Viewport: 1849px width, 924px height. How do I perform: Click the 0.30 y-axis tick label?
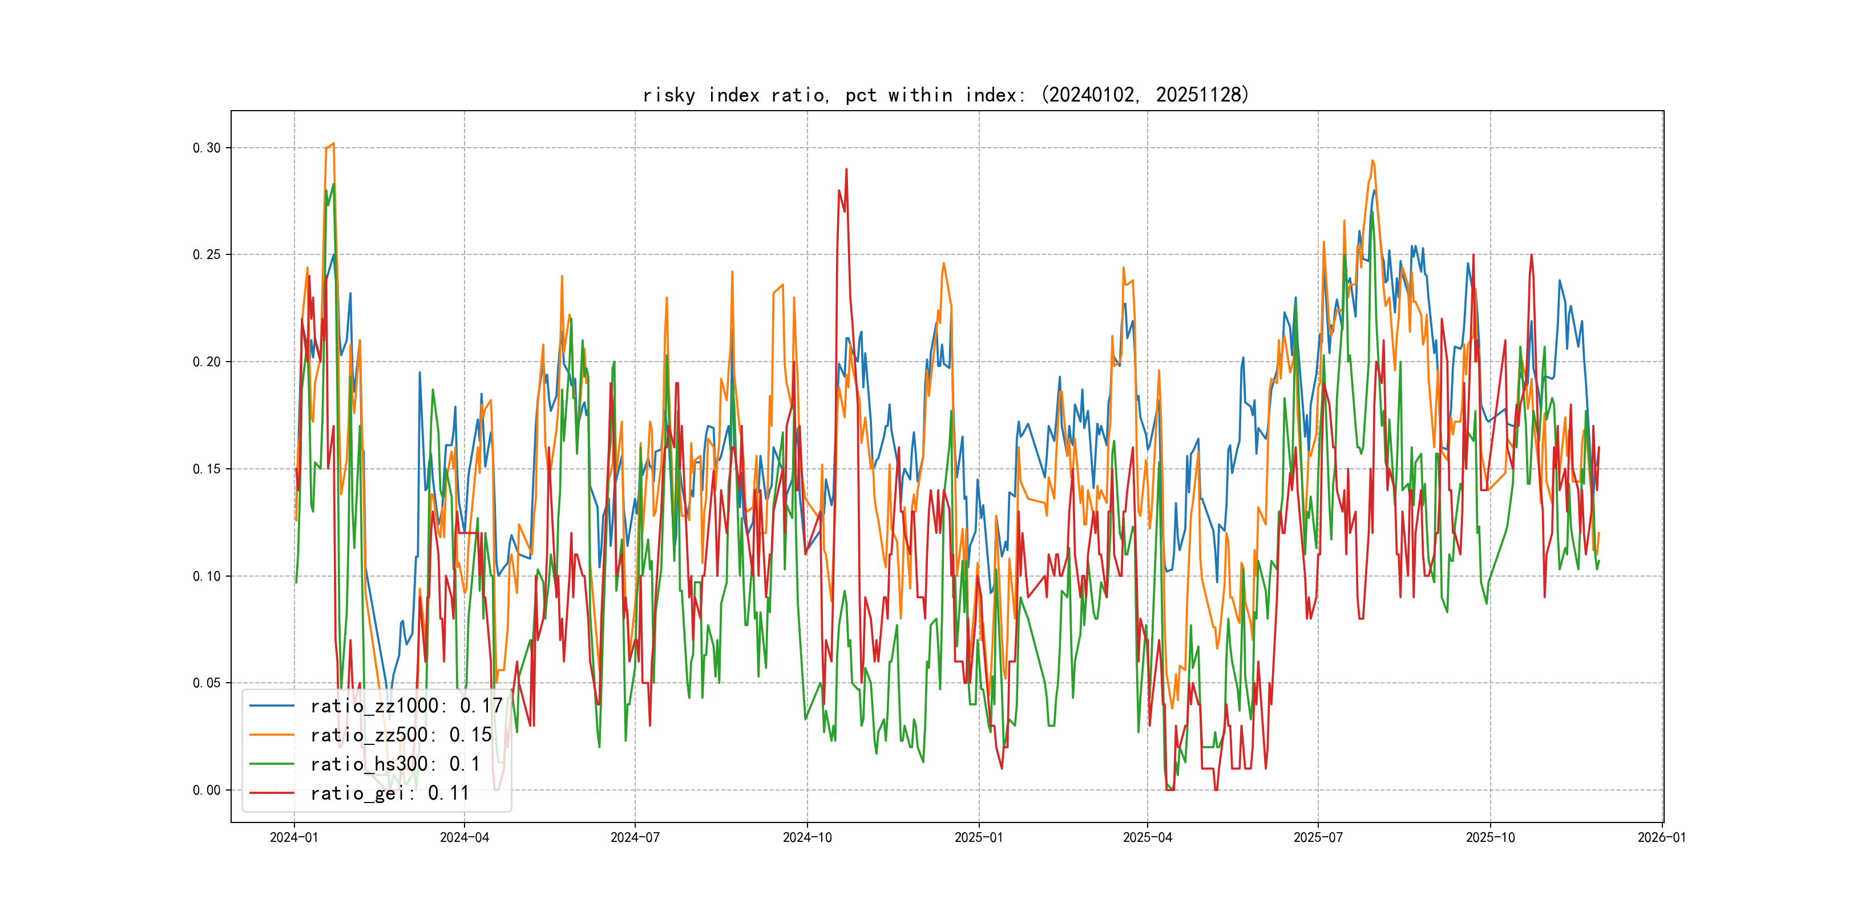tap(207, 148)
